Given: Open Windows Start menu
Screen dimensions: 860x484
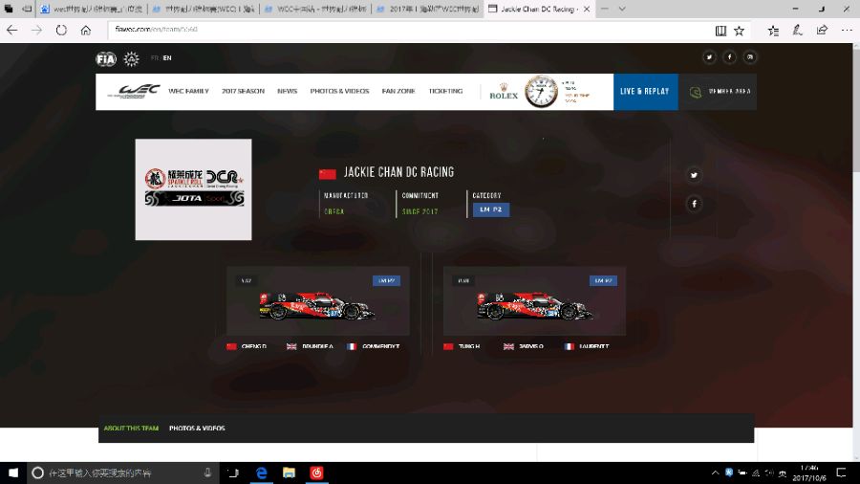Looking at the screenshot, I should 13,473.
